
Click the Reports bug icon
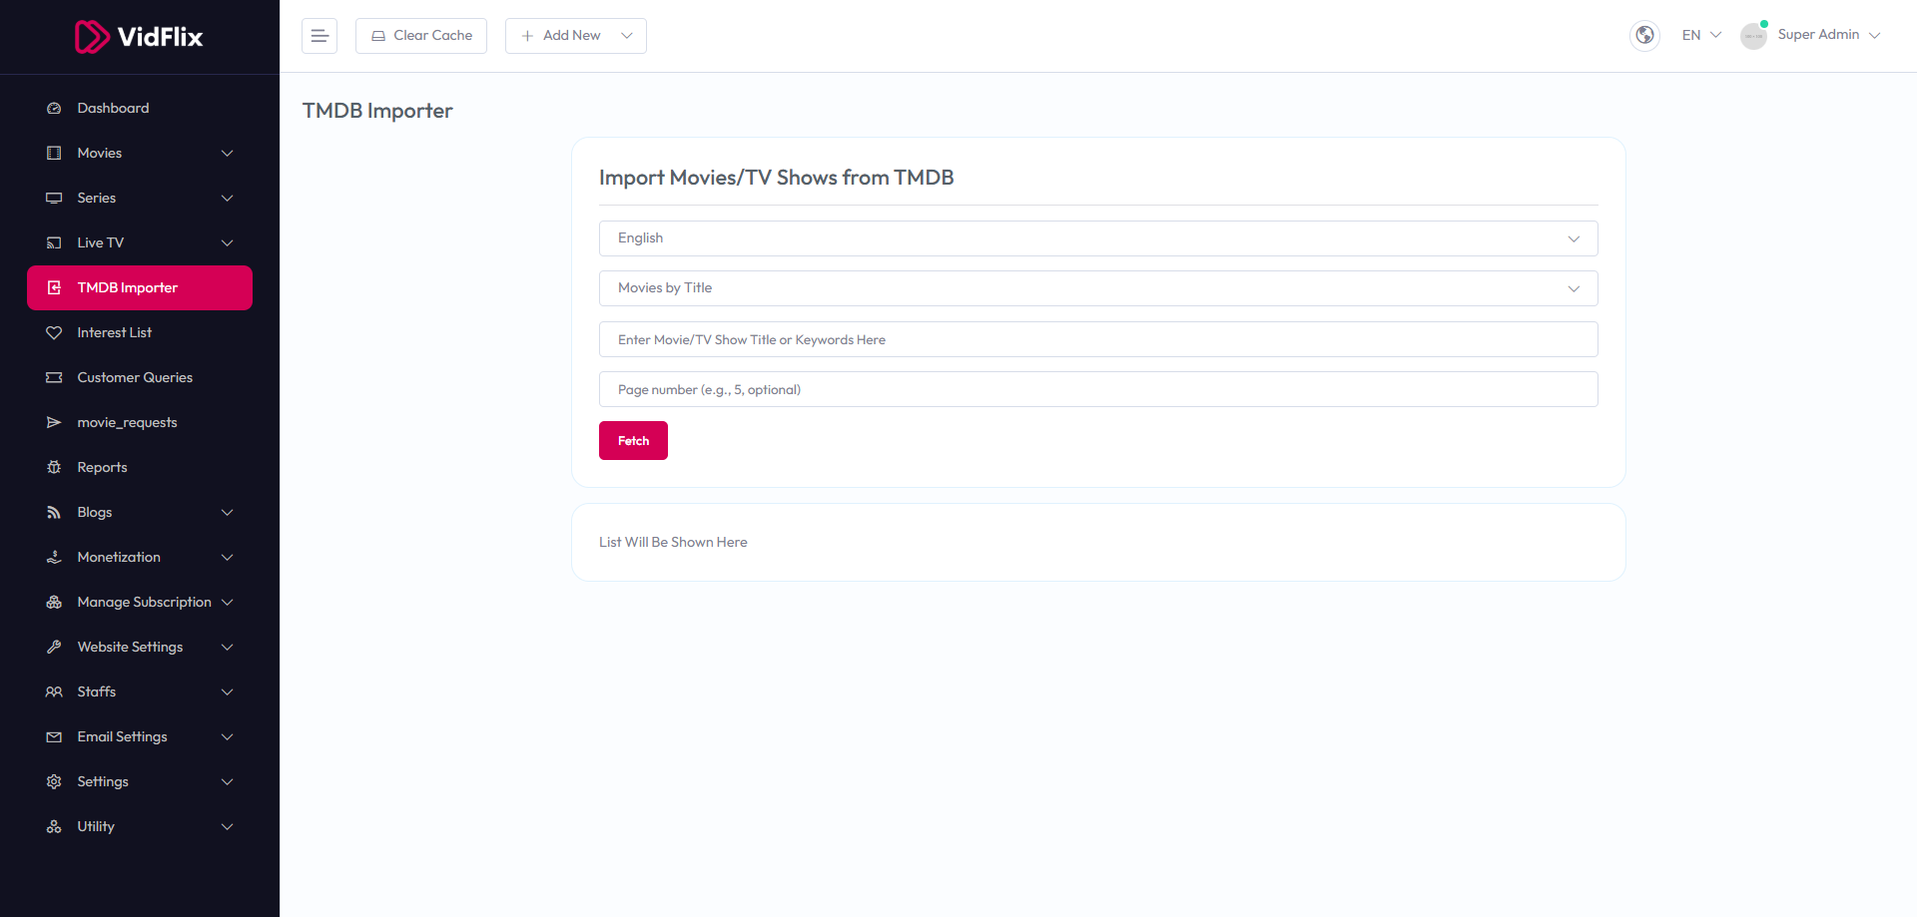(x=54, y=467)
